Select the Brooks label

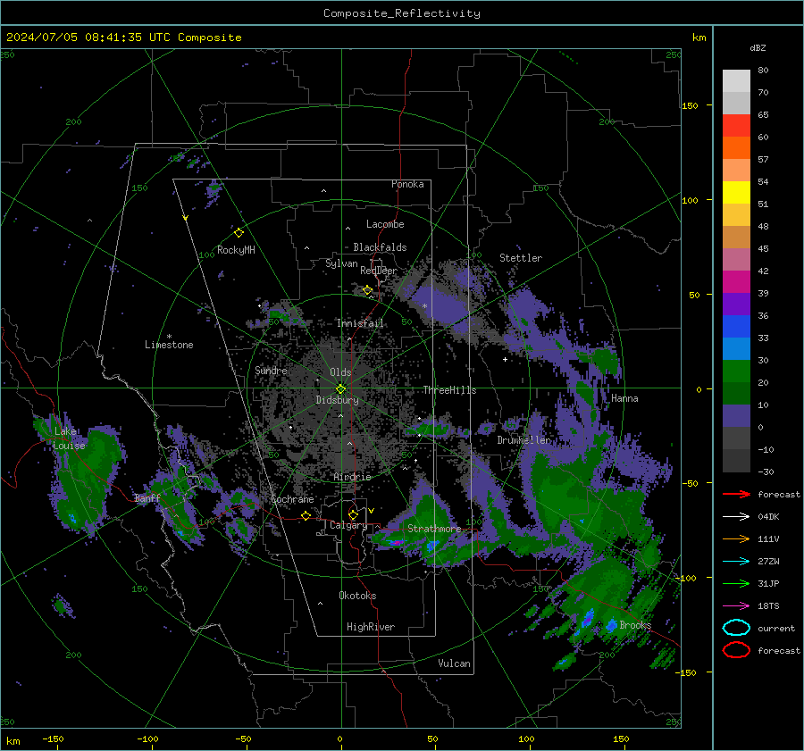coord(635,625)
